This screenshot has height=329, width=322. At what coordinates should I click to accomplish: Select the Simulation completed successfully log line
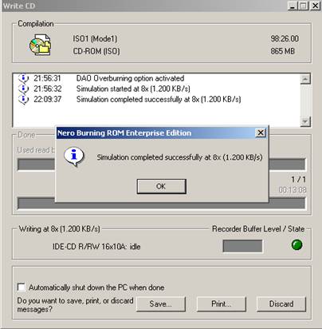click(x=159, y=99)
